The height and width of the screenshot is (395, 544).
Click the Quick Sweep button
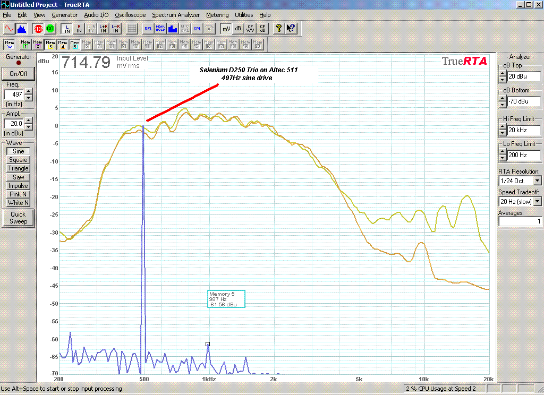point(19,218)
